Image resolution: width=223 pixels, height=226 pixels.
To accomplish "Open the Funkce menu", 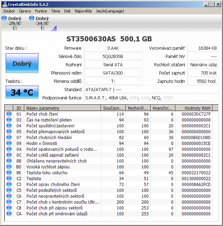I will click(41, 11).
